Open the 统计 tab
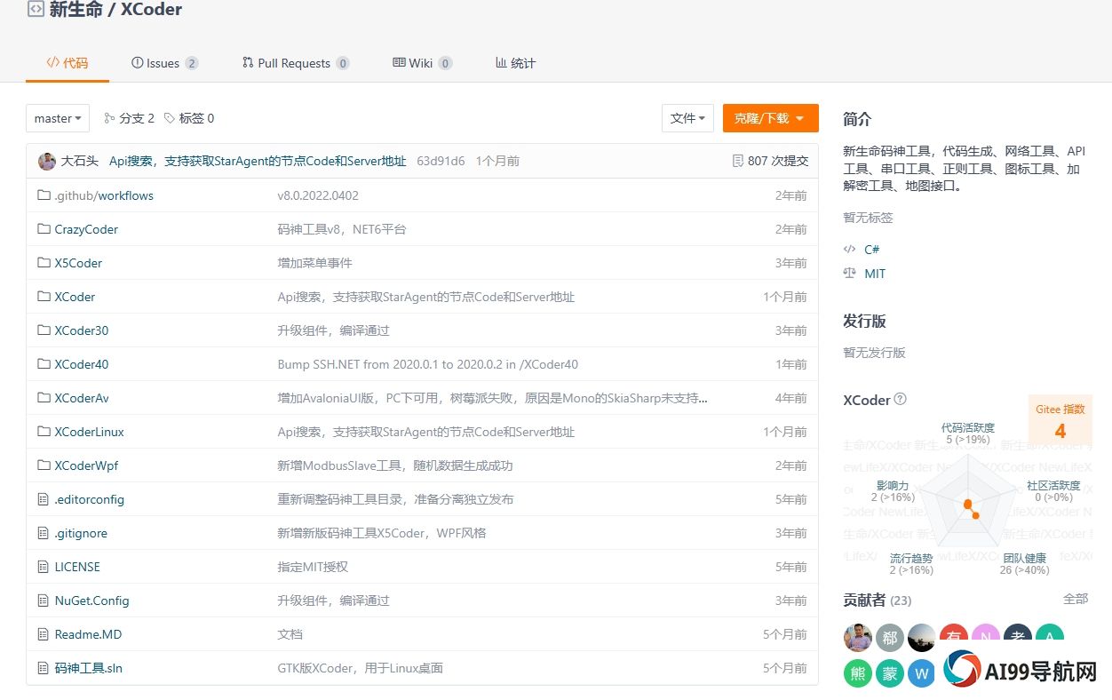The height and width of the screenshot is (700, 1112). [515, 63]
